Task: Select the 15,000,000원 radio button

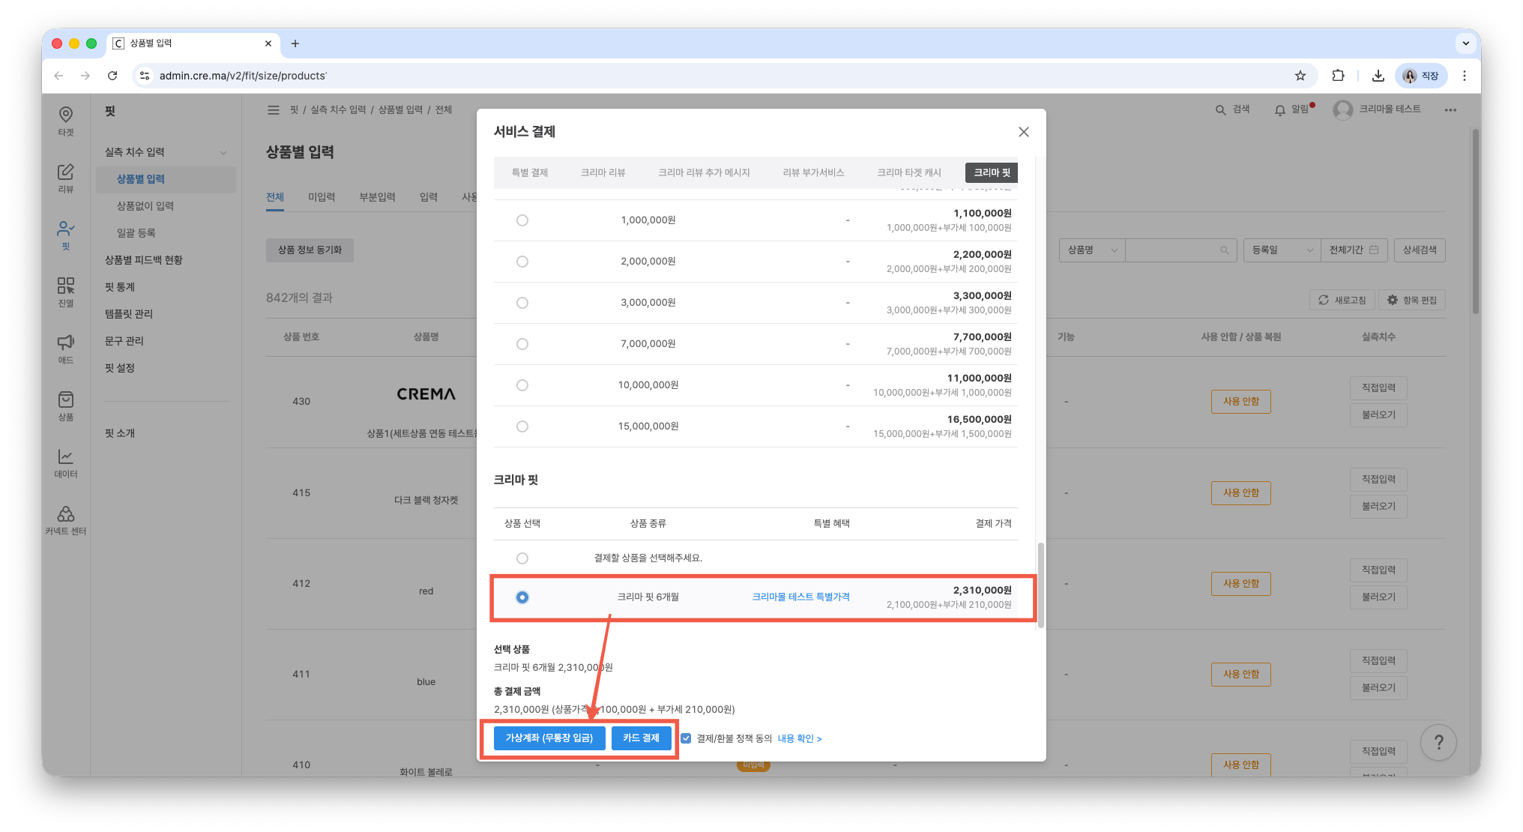Action: (x=522, y=426)
